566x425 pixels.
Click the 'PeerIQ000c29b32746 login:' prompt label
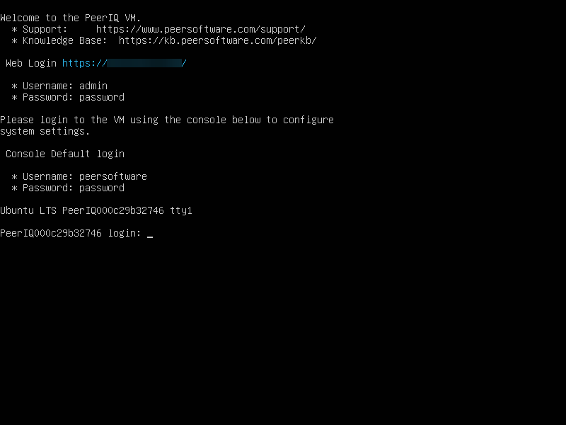[x=71, y=233]
